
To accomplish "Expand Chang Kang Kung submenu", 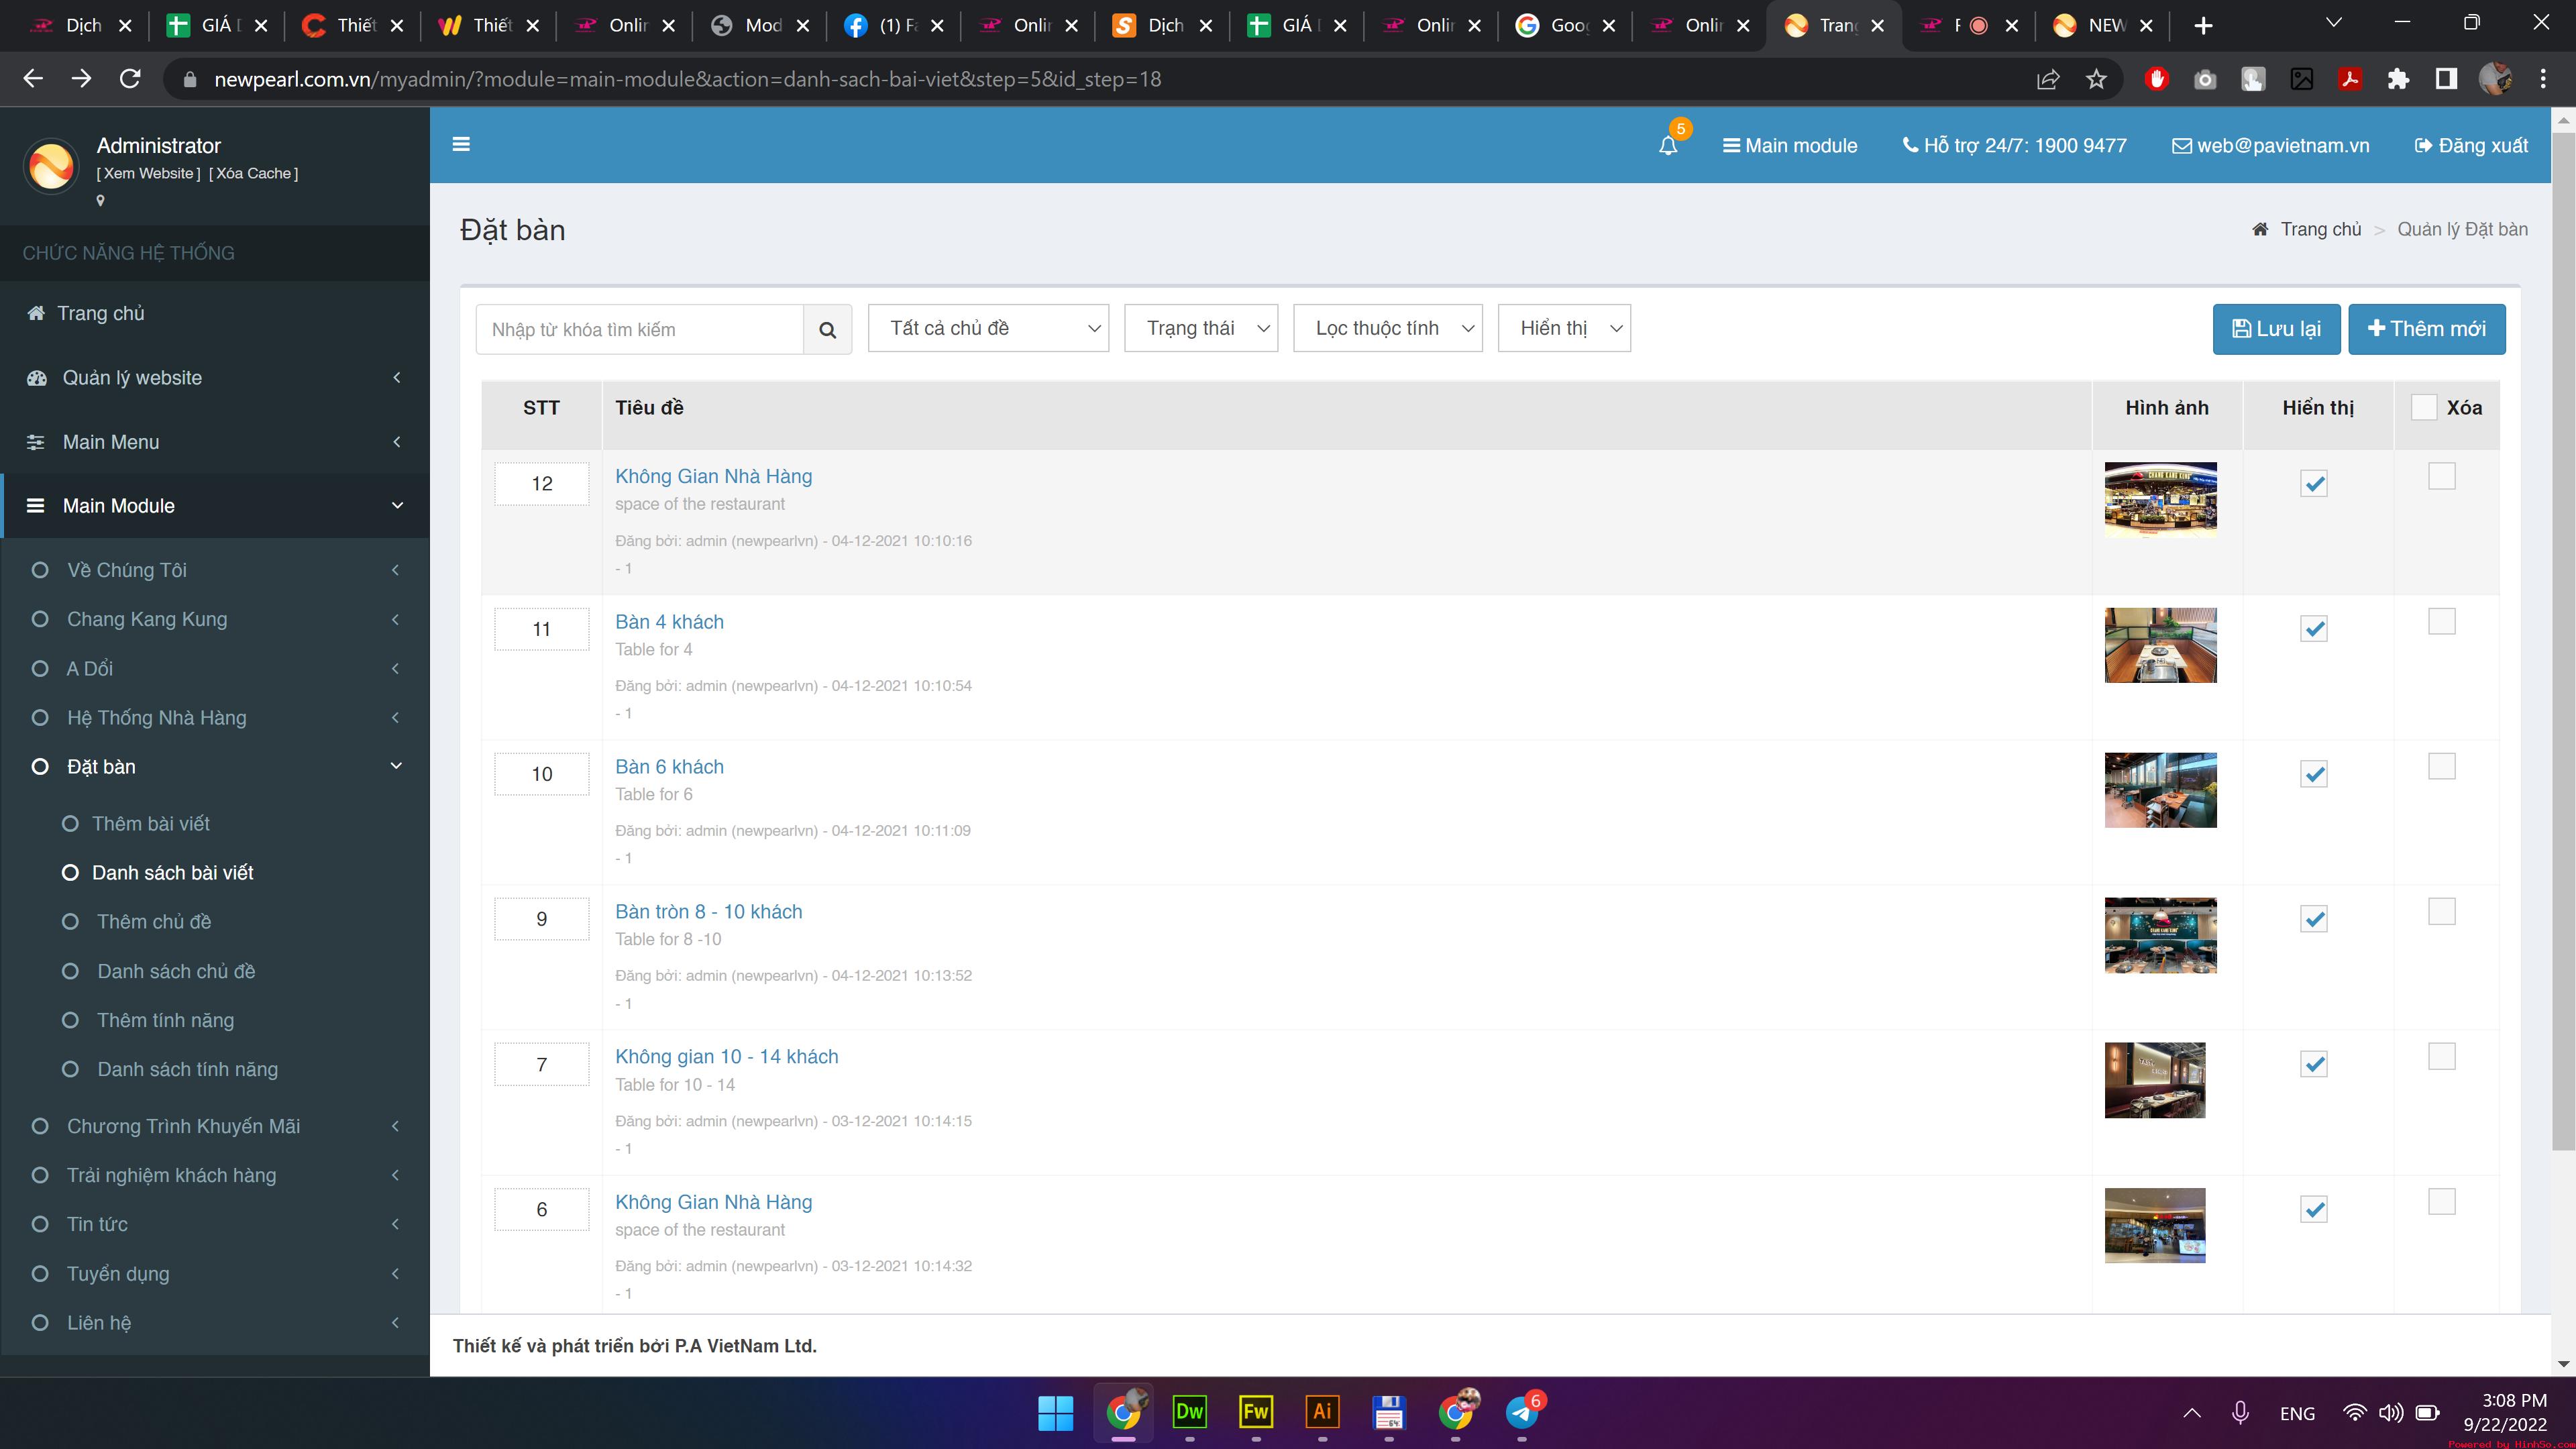I will tap(215, 619).
